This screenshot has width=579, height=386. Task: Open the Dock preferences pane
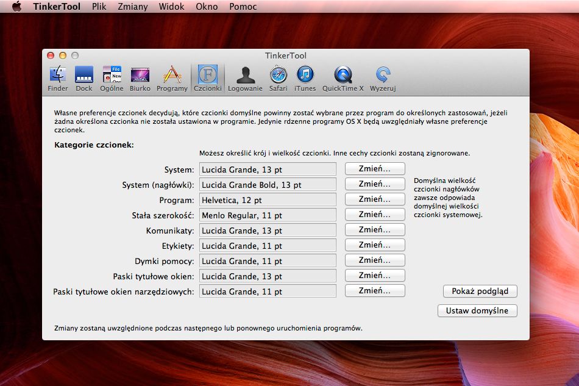tap(84, 79)
